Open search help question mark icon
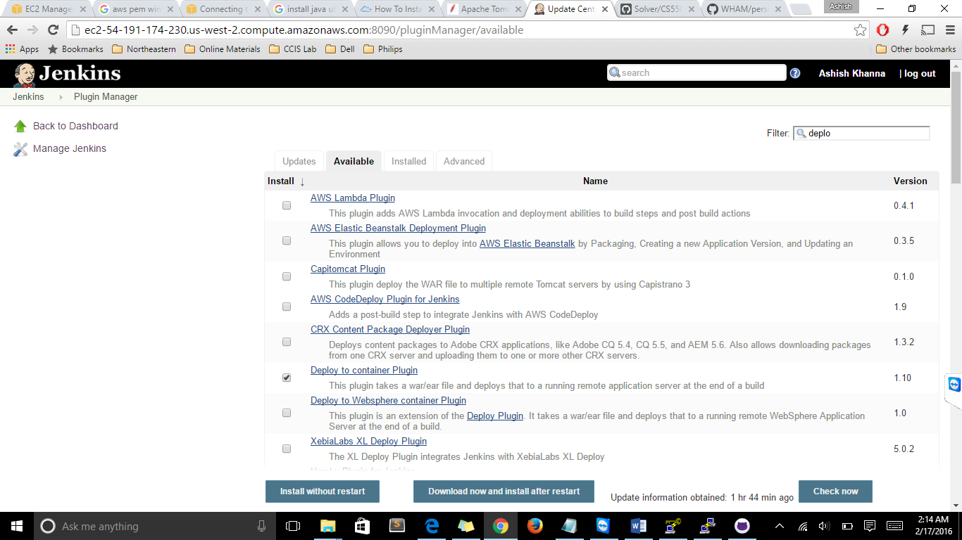This screenshot has height=540, width=962. coord(795,73)
